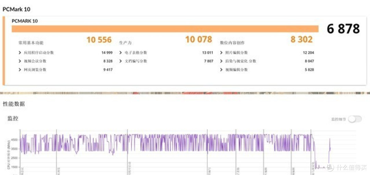Click the overall score 6 878
The image size is (370, 175).
coord(343,29)
